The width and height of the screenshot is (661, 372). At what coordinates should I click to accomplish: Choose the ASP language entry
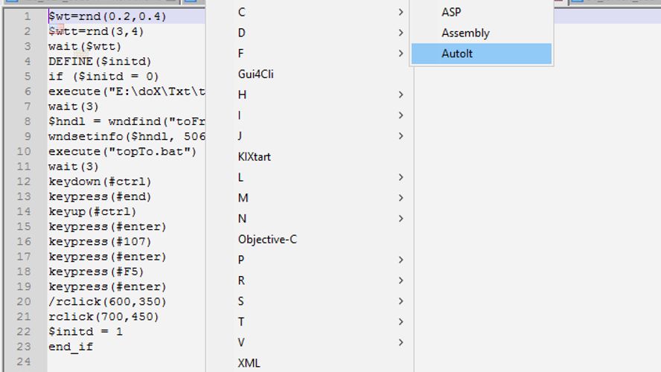click(x=451, y=12)
